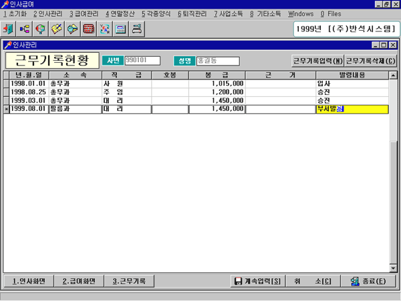Viewport: 401px width, 301px height.
Task: Open the 3 급여관리 menu
Action: click(x=84, y=13)
